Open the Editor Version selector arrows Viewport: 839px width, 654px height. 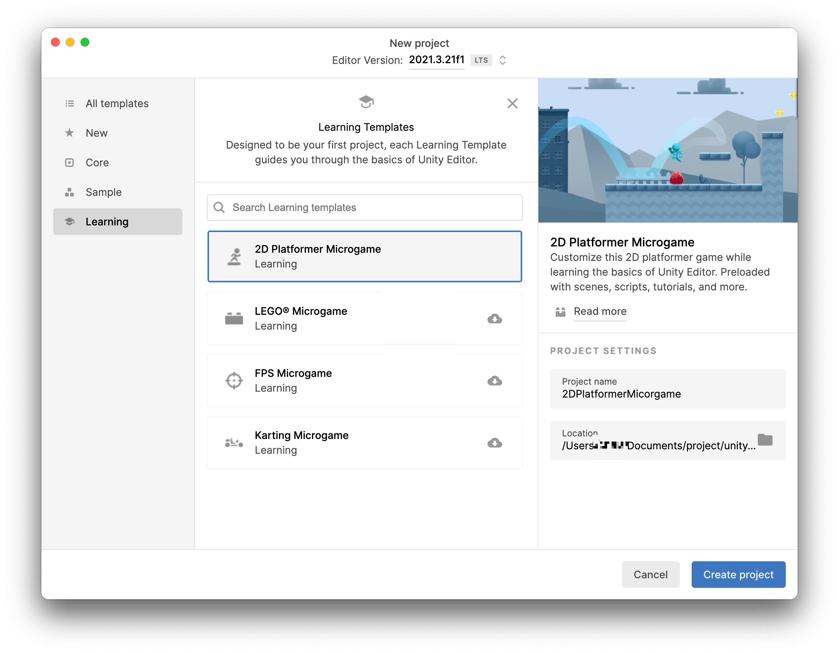[x=502, y=60]
